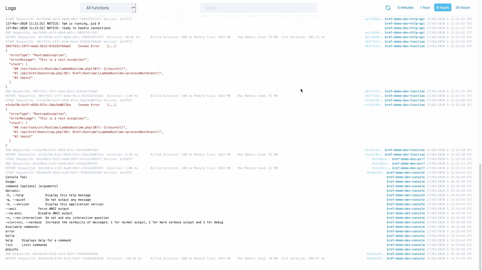Open bref-demo-dev-console link on 'phpinfo' row
The width and height of the screenshot is (482, 270).
(x=406, y=249)
